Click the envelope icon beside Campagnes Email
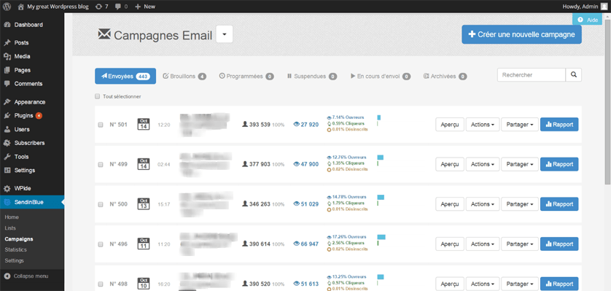 104,34
